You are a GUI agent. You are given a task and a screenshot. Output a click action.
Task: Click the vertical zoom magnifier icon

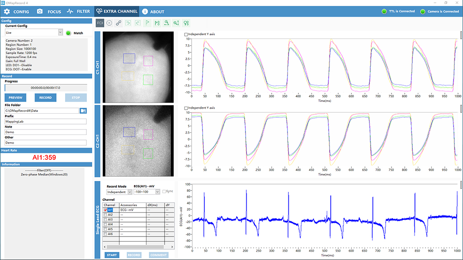click(x=176, y=23)
